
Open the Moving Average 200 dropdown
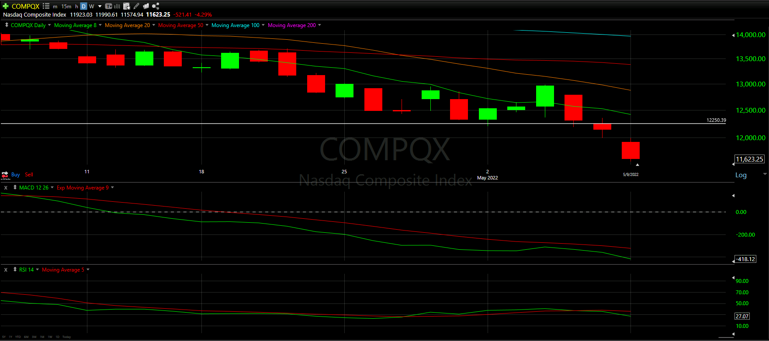(319, 25)
